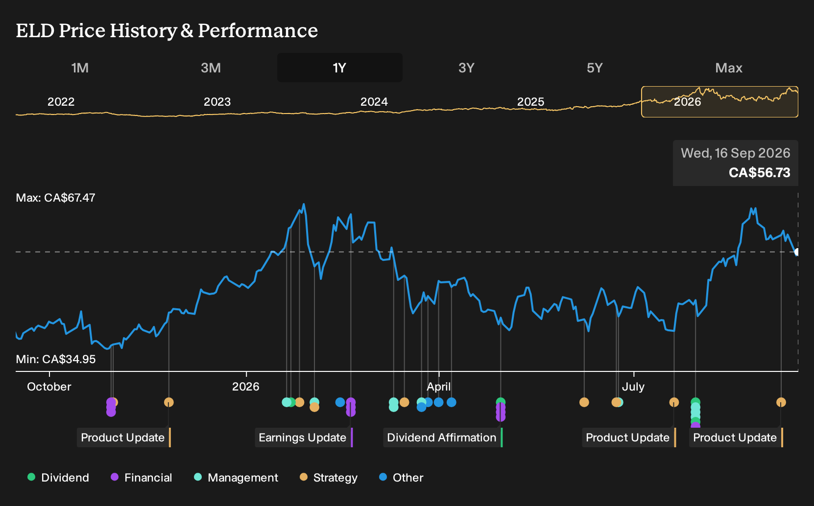Click the ELD Price History & Performance heading

pos(167,30)
